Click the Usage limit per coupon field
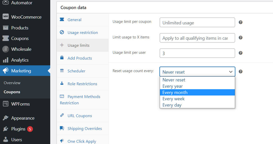This screenshot has width=273, height=144. click(197, 23)
